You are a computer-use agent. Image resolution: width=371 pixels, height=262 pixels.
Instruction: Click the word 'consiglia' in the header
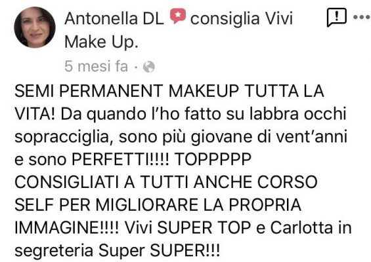[225, 19]
